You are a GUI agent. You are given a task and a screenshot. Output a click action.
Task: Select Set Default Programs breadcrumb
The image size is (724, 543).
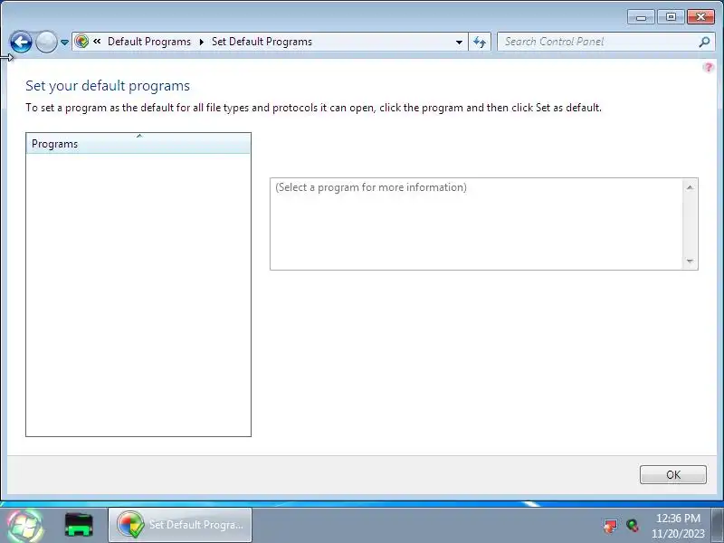[x=262, y=42]
